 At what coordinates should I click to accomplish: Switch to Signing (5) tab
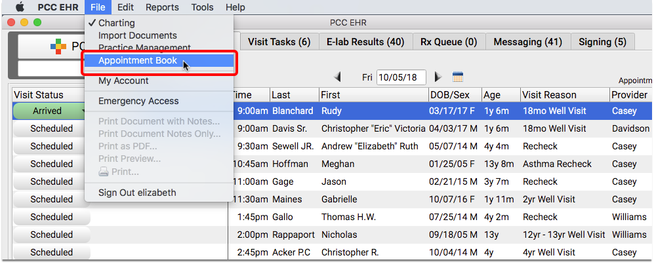(603, 42)
